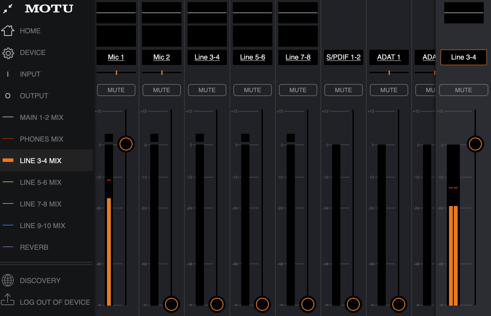
Task: Switch to Line 7-8 Mix
Action: click(46, 204)
